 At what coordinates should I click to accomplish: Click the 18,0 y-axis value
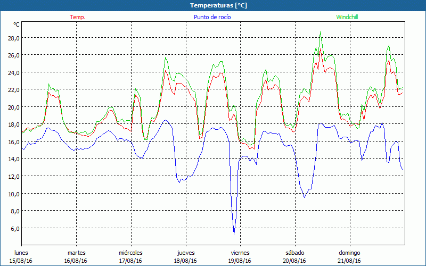coord(13,124)
